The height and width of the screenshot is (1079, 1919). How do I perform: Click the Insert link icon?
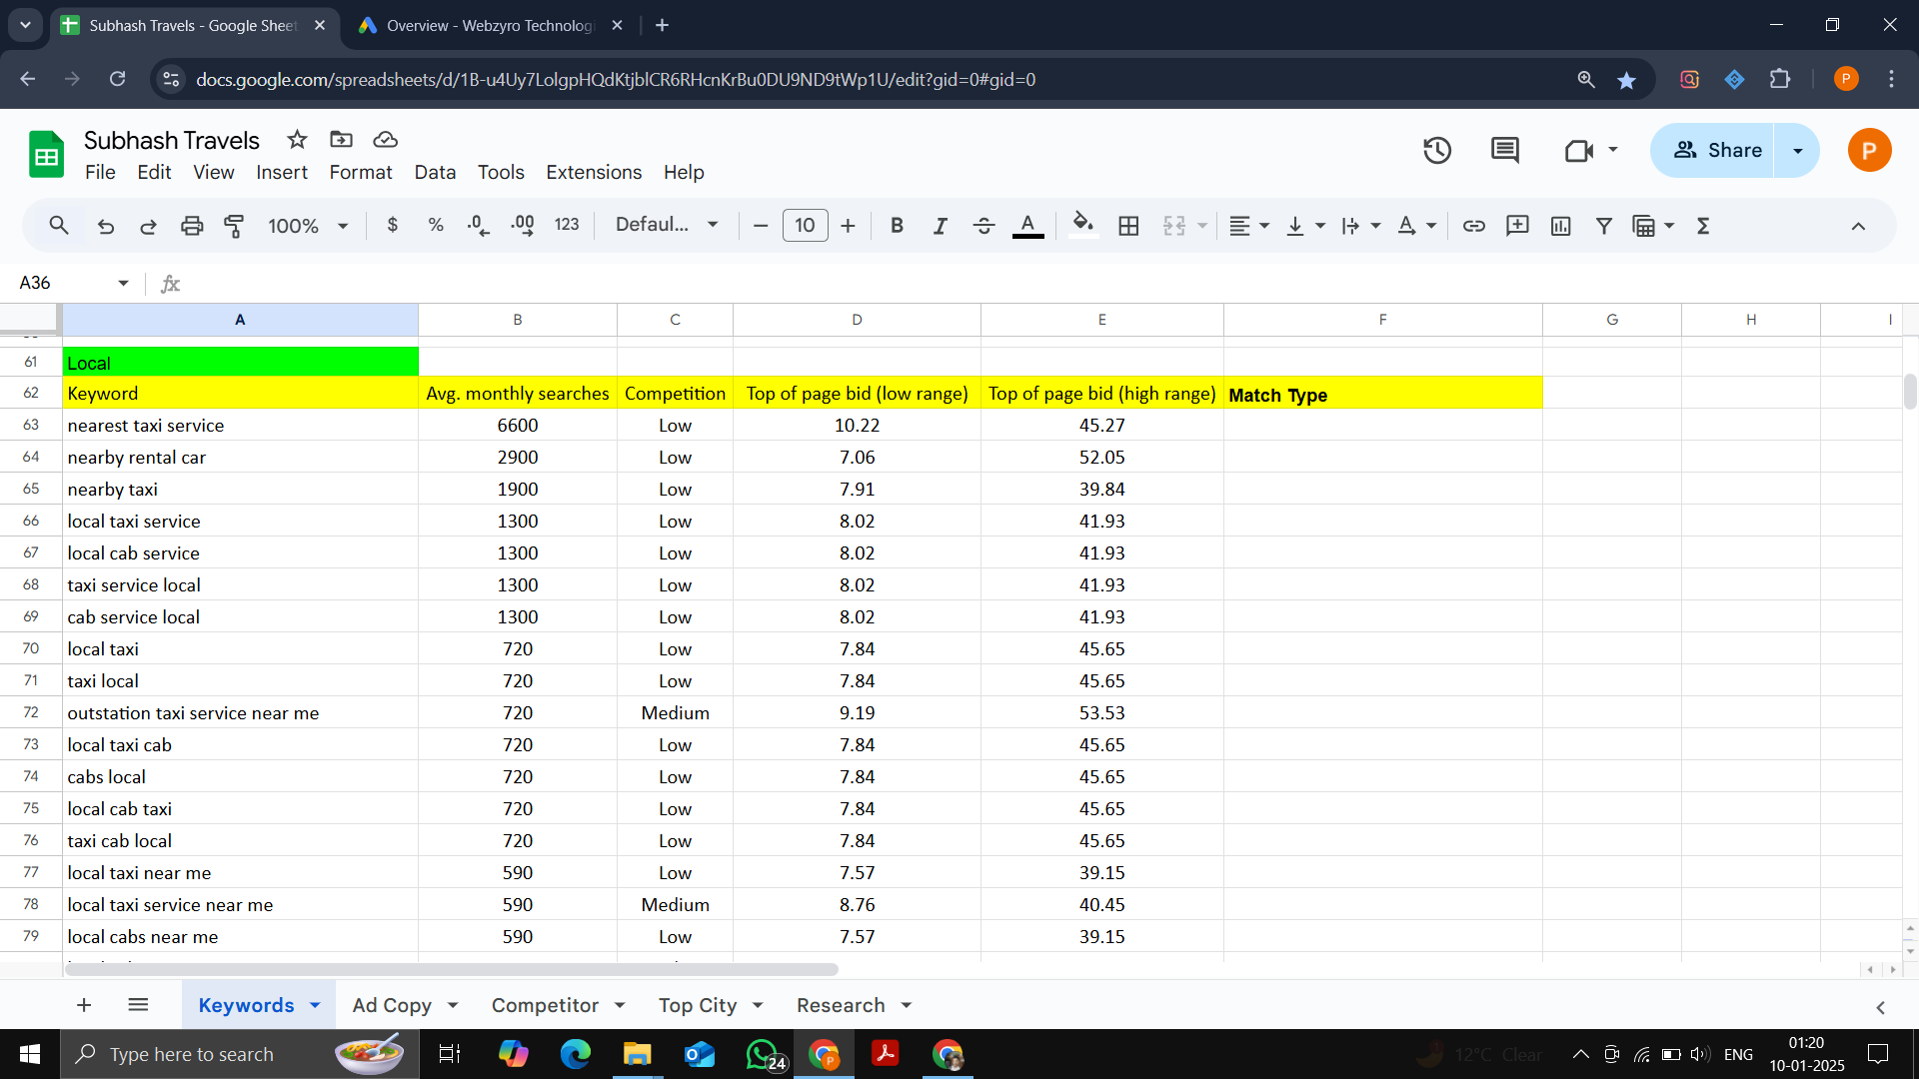[1473, 226]
